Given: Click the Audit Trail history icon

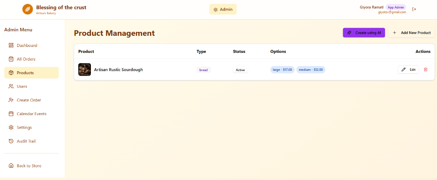Looking at the screenshot, I should pyautogui.click(x=11, y=141).
